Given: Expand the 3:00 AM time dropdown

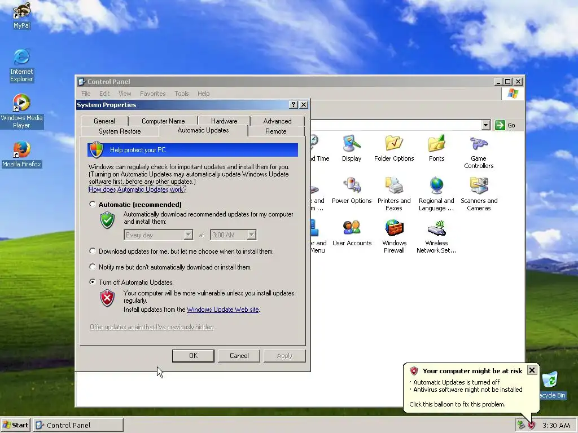Looking at the screenshot, I should tap(251, 235).
